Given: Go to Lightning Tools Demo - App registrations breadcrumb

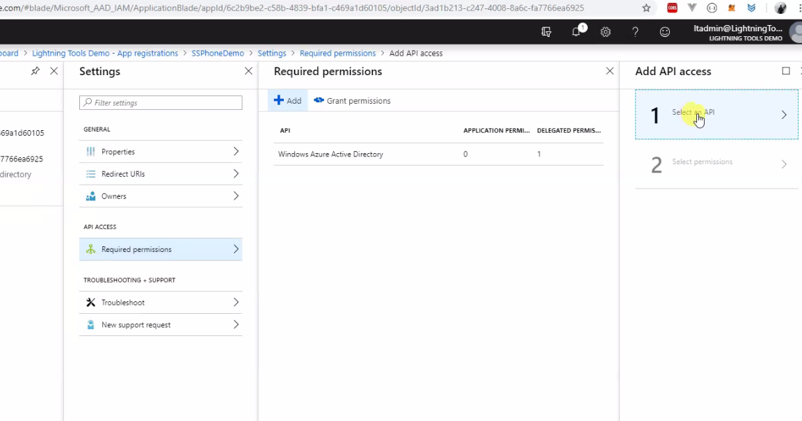Looking at the screenshot, I should pos(105,53).
